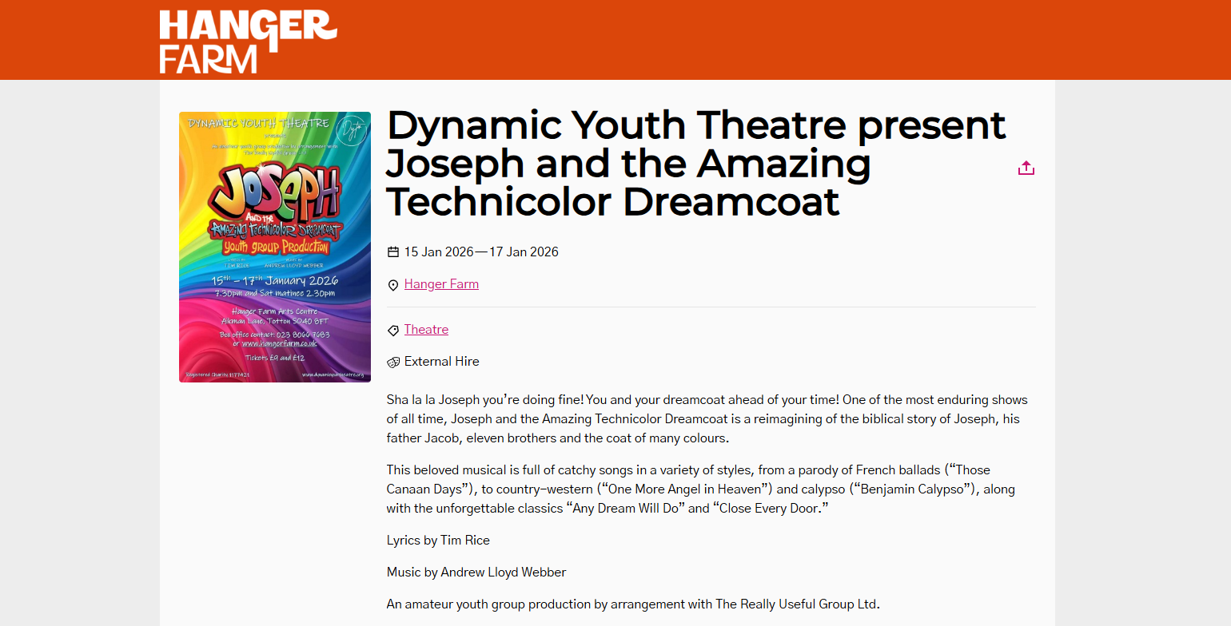Click the 15 Jan 2026—17 Jan 2026 date text
The image size is (1231, 626).
(x=481, y=252)
